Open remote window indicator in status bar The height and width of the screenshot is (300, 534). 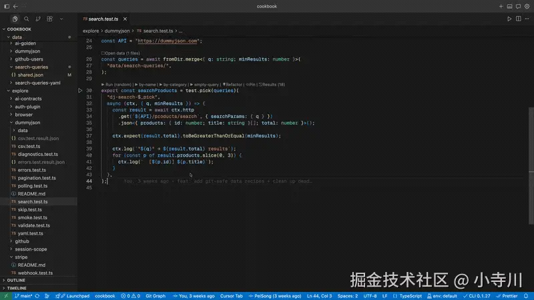point(6,296)
